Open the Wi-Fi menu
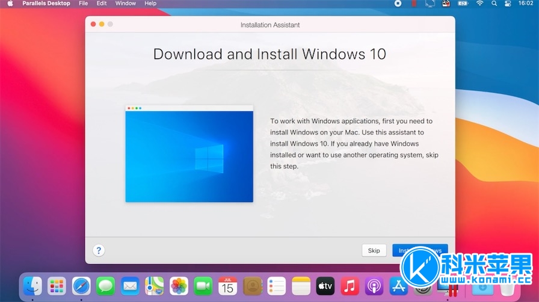The image size is (539, 302). [x=479, y=4]
